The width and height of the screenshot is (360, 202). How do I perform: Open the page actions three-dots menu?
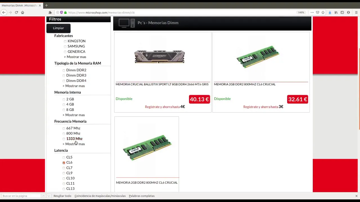(312, 12)
